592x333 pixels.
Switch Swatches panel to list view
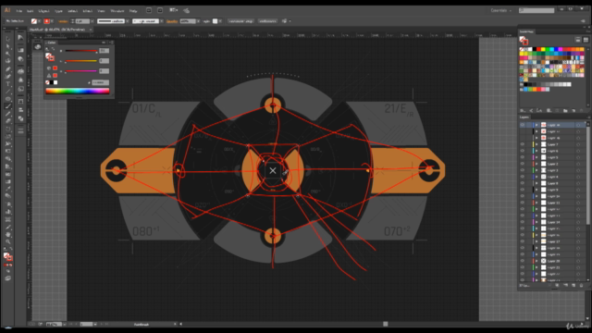(578, 39)
